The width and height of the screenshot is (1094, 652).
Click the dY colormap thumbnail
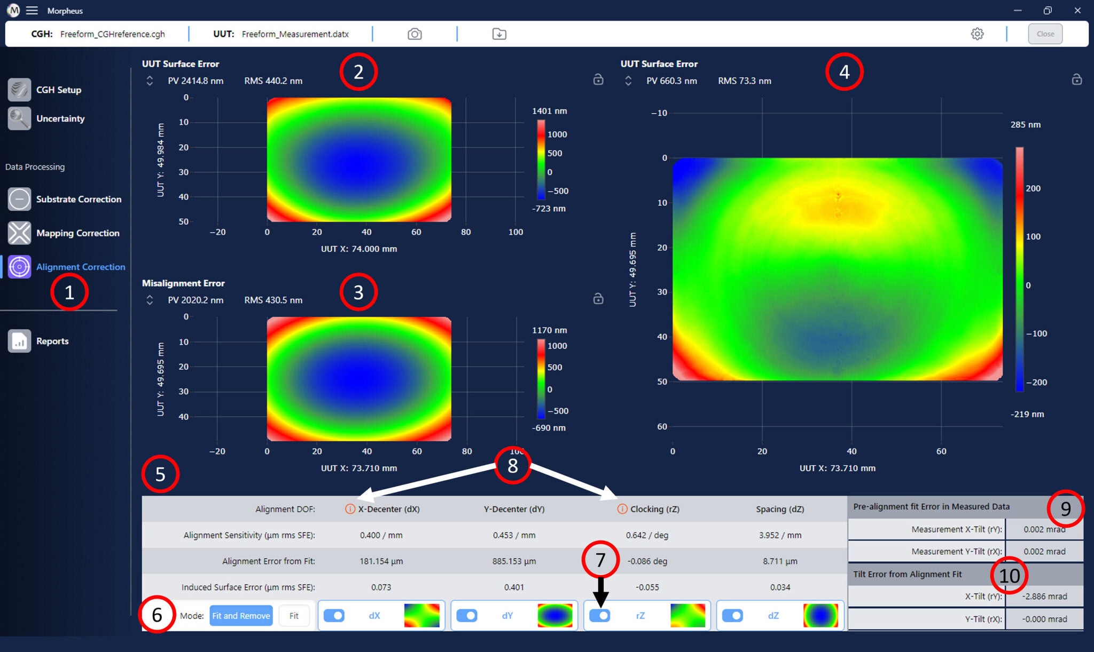[x=554, y=616]
